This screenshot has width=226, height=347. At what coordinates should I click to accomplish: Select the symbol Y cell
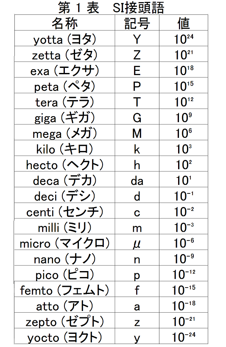[137, 38]
